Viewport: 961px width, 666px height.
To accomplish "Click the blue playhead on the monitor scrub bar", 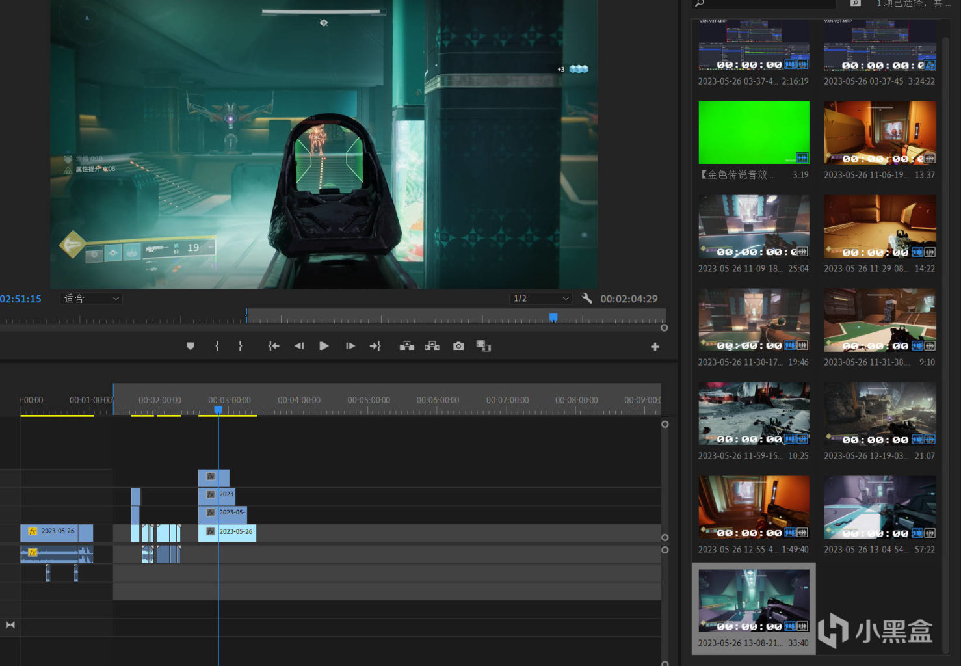I will pyautogui.click(x=553, y=317).
